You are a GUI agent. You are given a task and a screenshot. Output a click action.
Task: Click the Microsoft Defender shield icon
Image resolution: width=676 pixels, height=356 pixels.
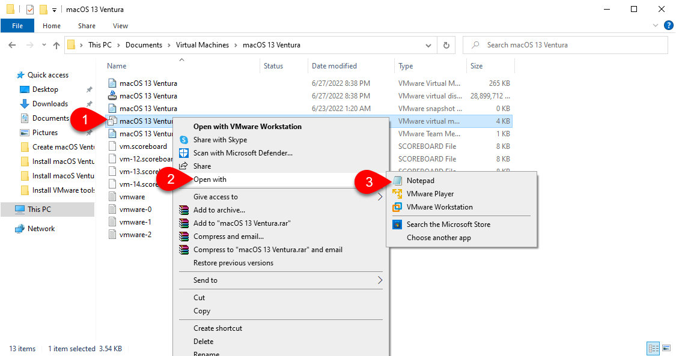pyautogui.click(x=184, y=153)
